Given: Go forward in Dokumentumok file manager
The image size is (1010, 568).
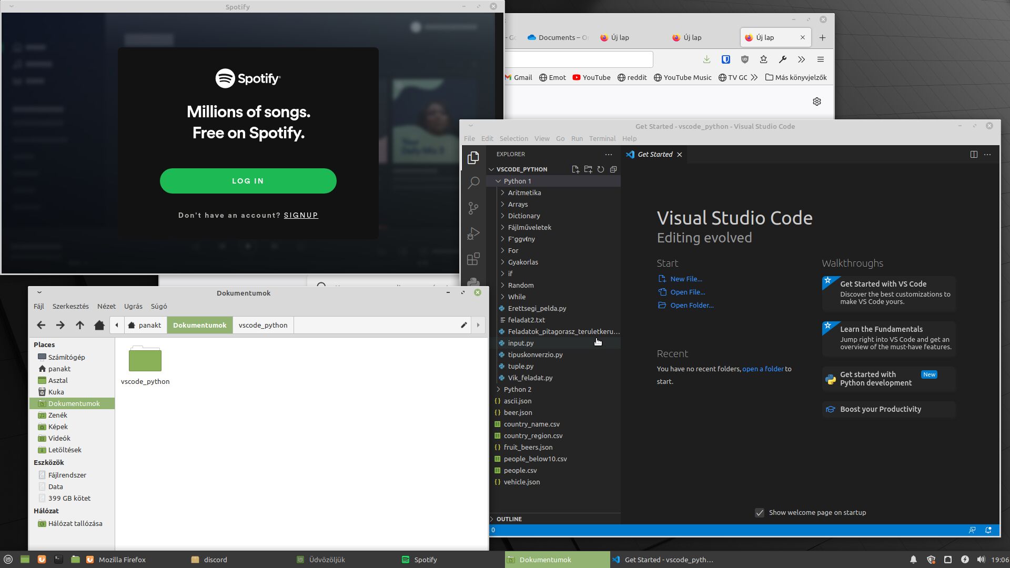Looking at the screenshot, I should point(60,325).
